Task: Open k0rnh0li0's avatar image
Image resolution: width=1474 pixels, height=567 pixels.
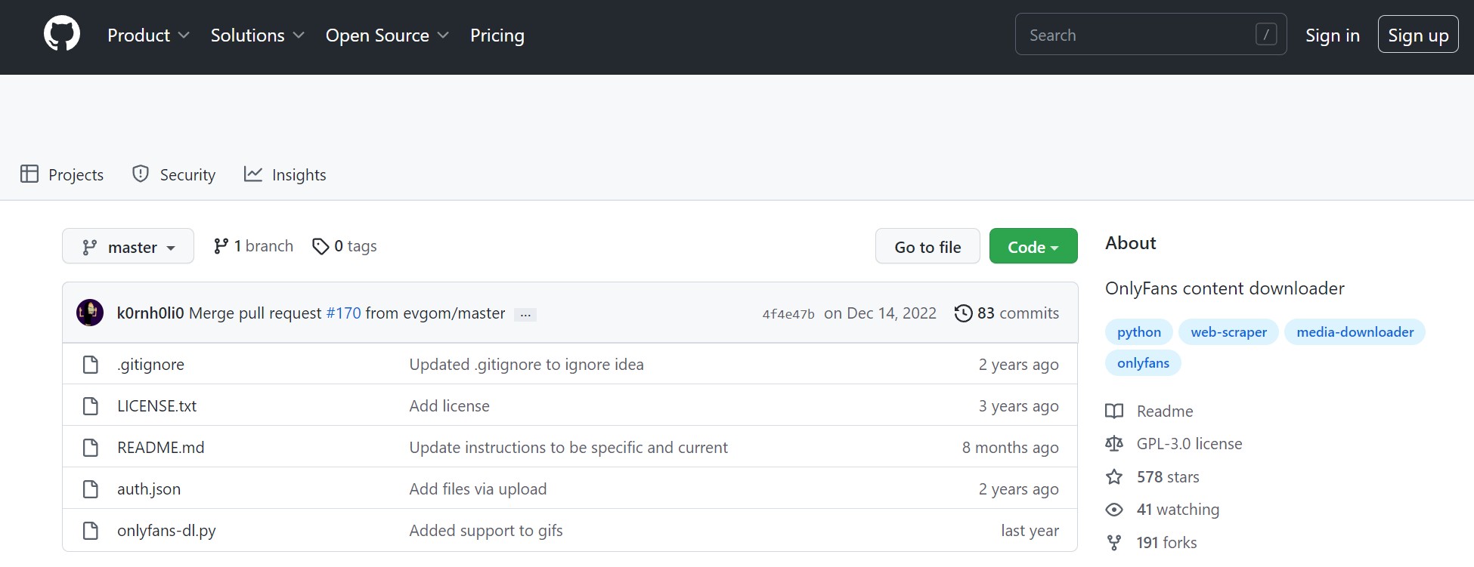Action: tap(90, 313)
